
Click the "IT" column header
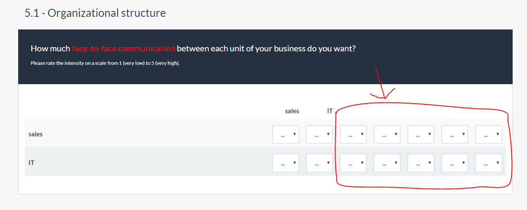(x=330, y=111)
